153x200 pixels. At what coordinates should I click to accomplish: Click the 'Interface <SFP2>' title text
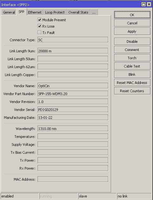point(15,5)
